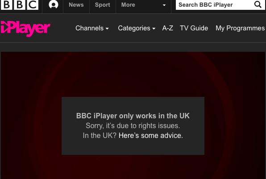266x179 pixels.
Task: Open the Channels dropdown menu
Action: click(92, 28)
